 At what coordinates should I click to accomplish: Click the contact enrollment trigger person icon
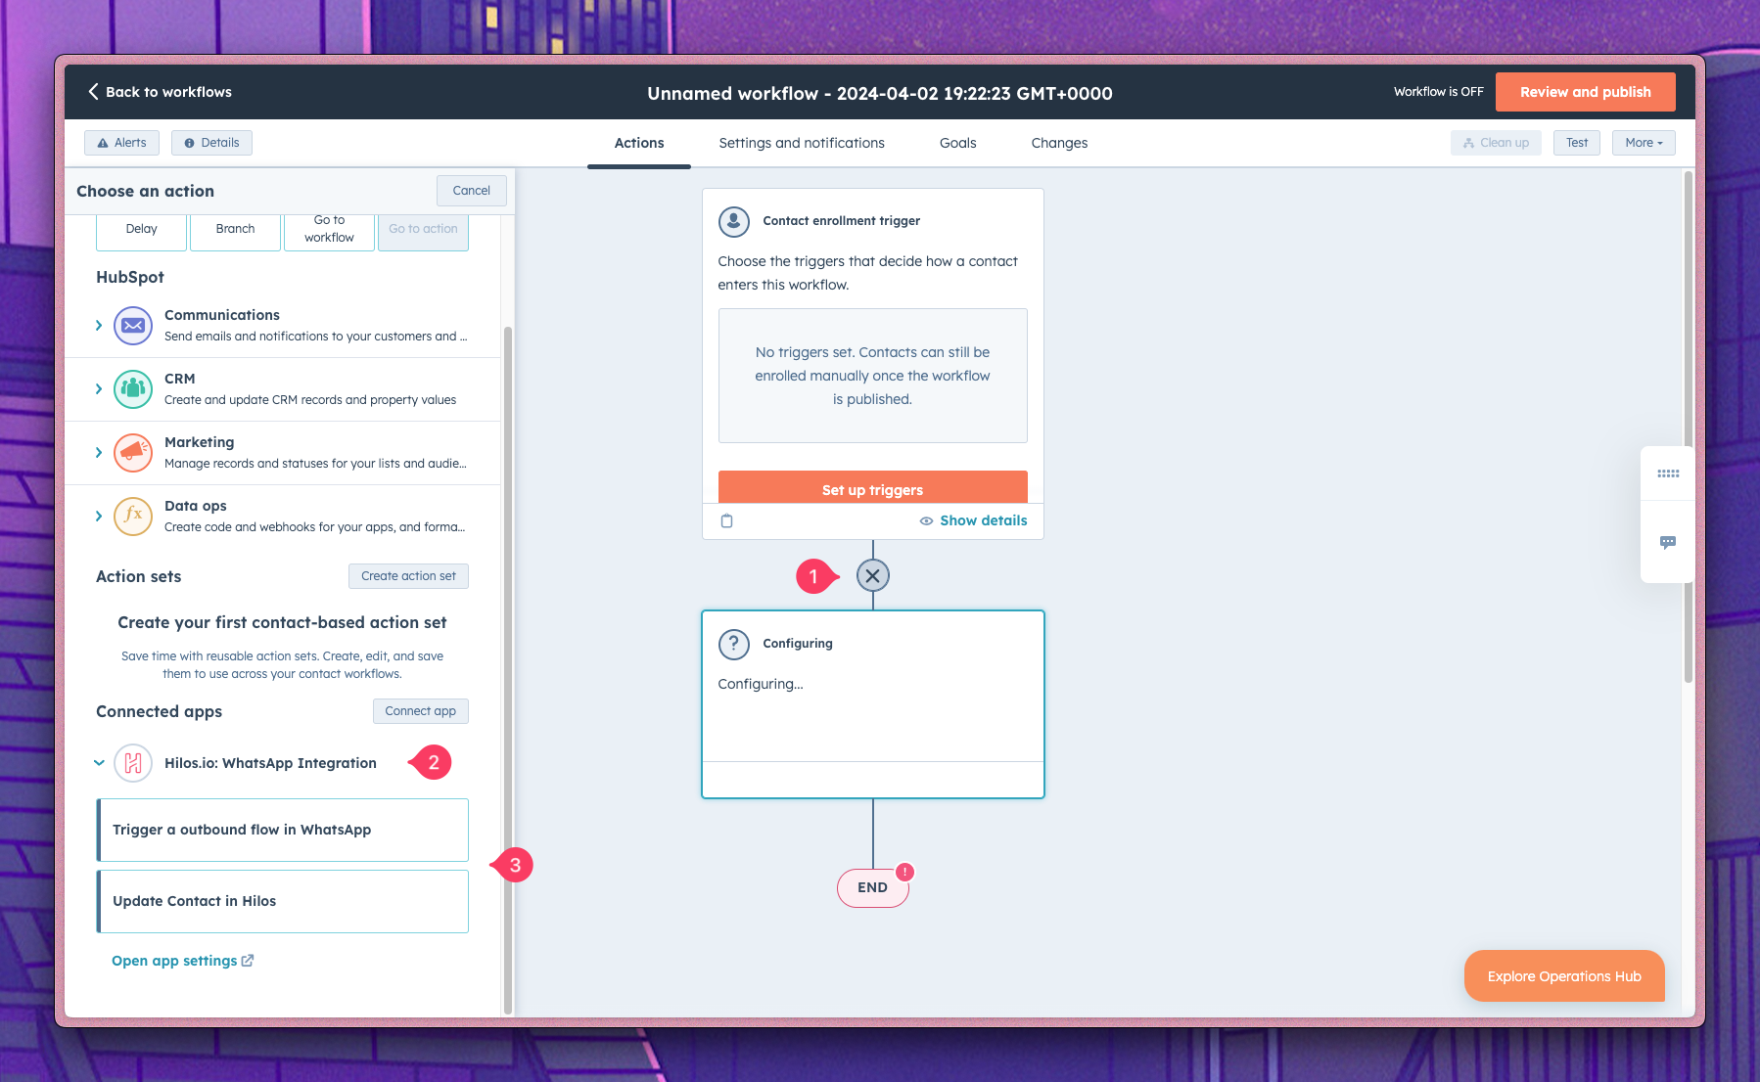[x=733, y=220]
